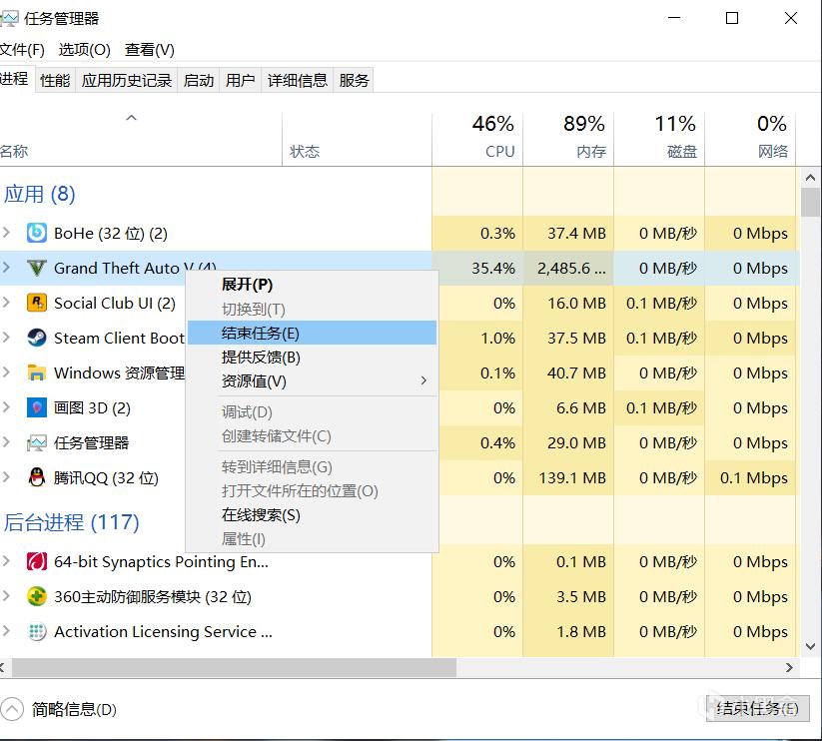Open the 文件(F) menu

22,50
